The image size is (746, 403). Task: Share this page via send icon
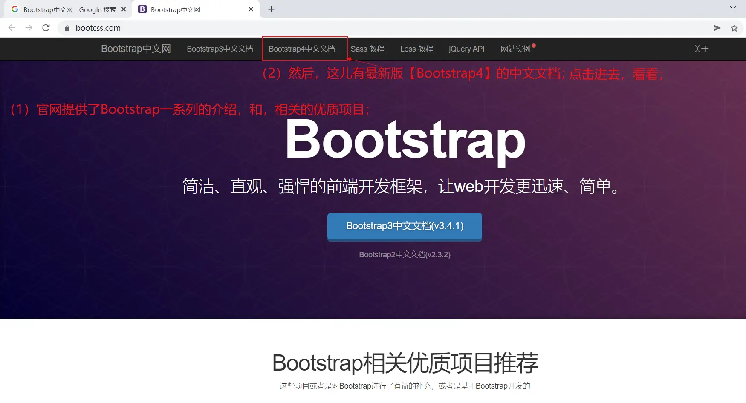pos(717,28)
